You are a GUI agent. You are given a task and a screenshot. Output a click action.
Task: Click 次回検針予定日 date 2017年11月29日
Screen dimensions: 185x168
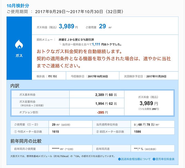point(156,76)
